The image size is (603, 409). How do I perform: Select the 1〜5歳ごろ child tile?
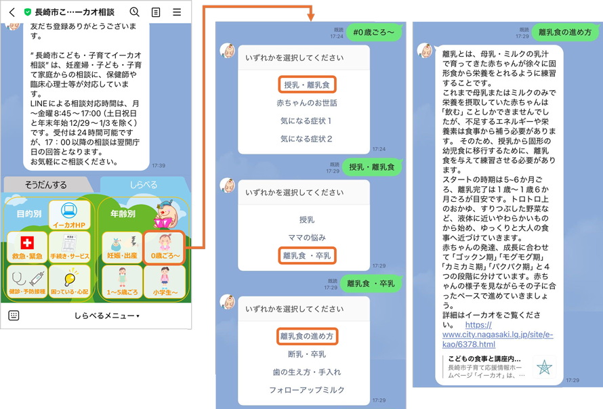click(x=122, y=282)
